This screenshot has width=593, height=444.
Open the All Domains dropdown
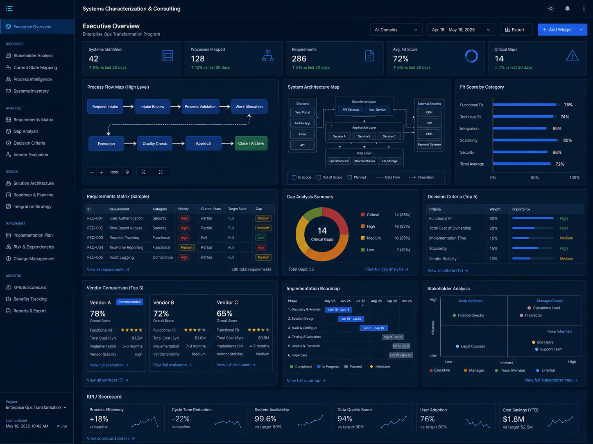coord(396,30)
